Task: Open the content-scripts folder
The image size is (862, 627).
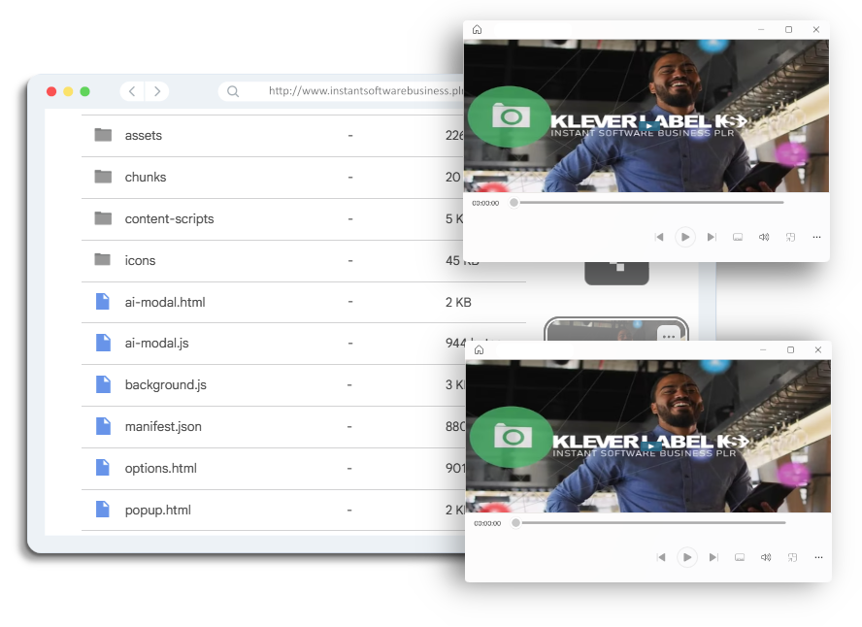Action: coord(169,219)
